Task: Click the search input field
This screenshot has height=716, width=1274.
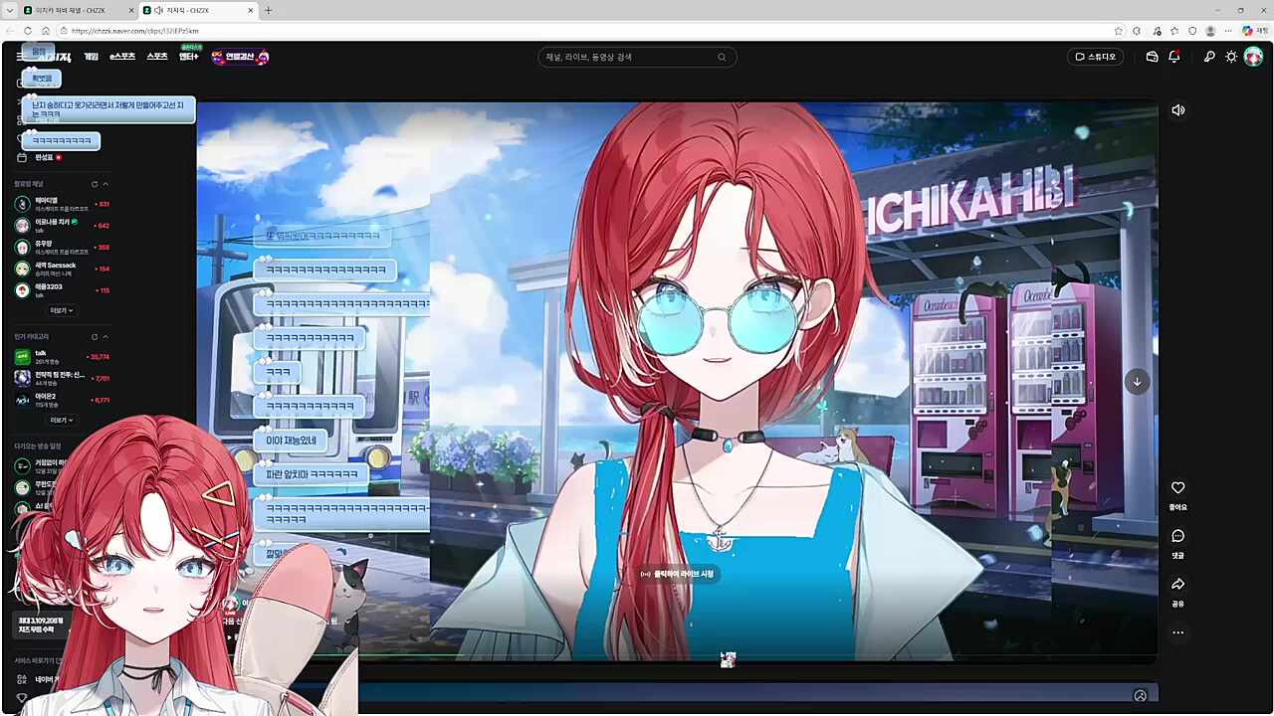Action: 627,57
